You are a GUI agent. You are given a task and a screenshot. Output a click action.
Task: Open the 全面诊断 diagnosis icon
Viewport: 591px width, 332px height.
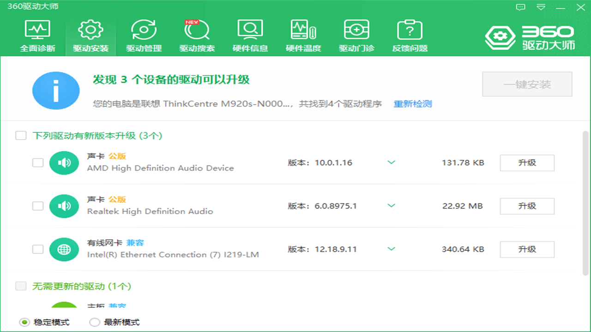37,30
